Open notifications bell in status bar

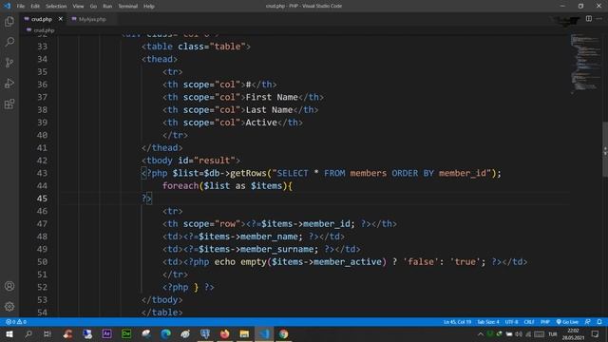click(599, 322)
